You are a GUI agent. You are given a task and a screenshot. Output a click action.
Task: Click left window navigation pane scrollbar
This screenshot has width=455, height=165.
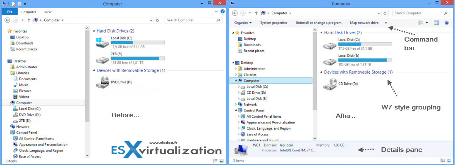87,77
